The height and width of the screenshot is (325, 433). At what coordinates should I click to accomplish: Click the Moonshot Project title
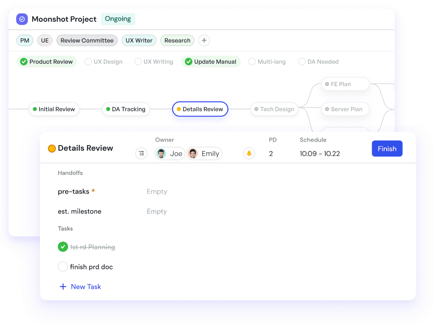point(64,19)
